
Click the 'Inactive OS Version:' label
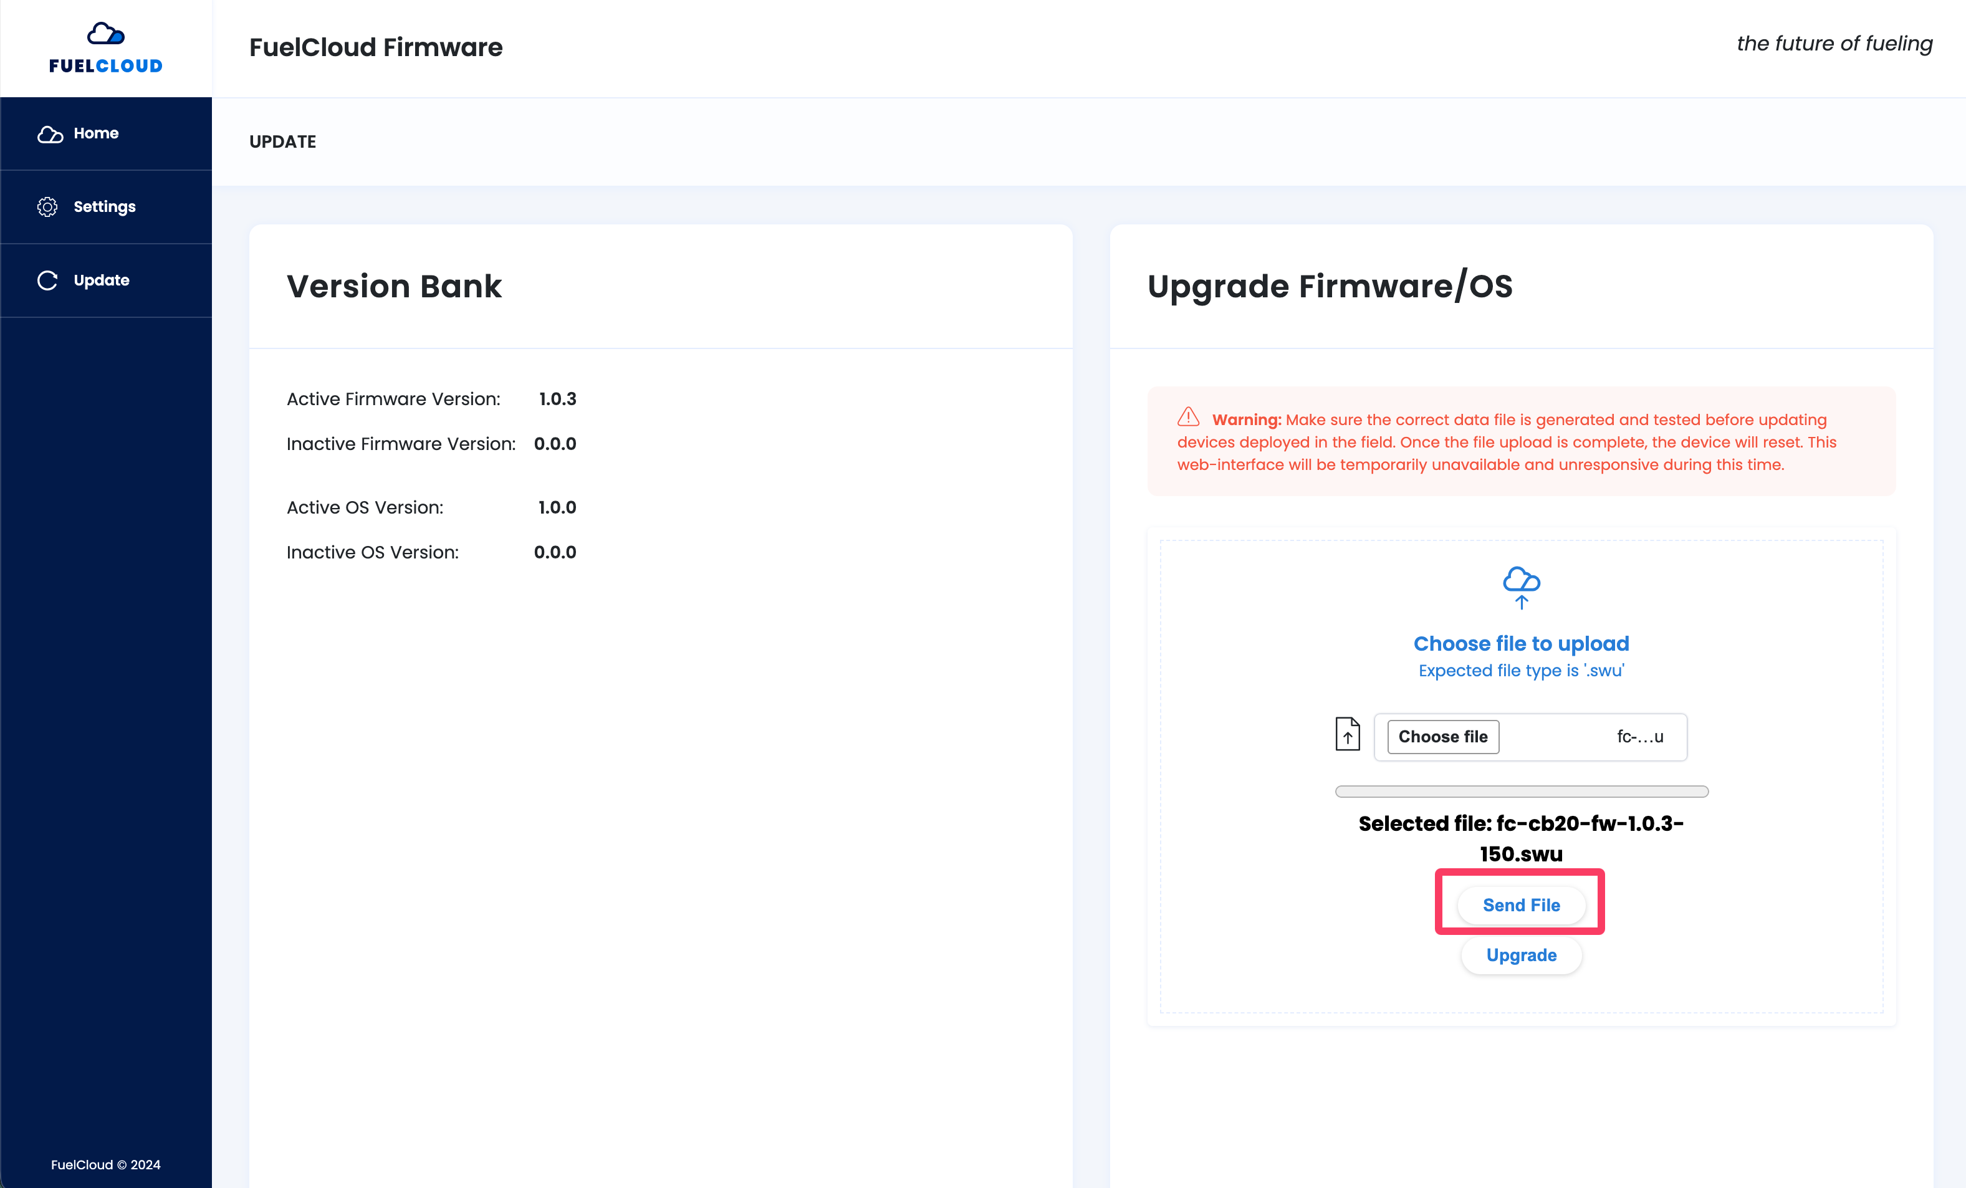[x=373, y=552]
